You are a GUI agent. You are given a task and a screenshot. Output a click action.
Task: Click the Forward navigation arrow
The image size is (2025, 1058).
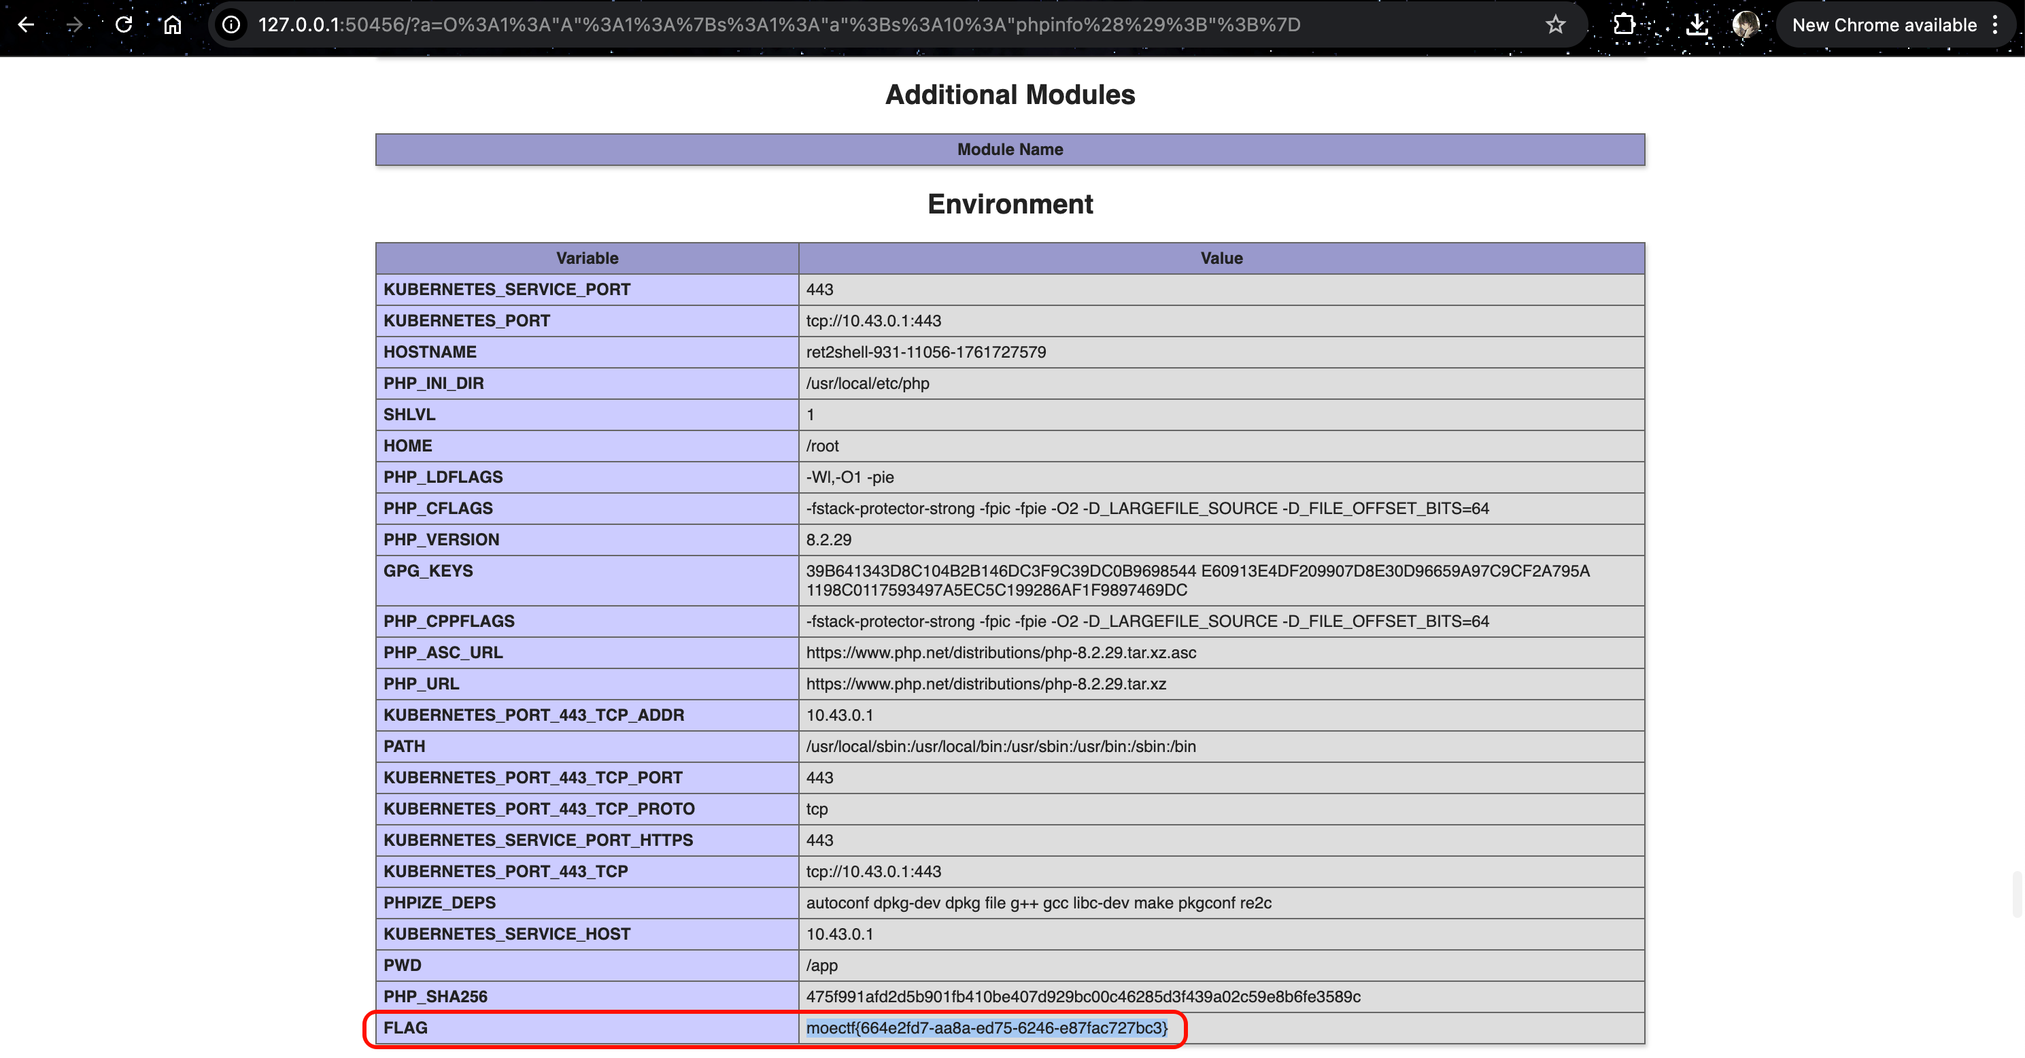point(75,25)
